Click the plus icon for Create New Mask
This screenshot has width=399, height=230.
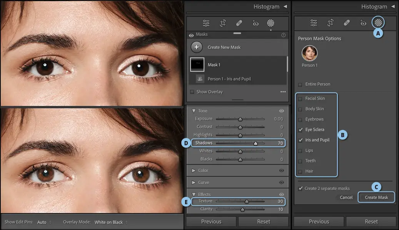[x=197, y=47]
